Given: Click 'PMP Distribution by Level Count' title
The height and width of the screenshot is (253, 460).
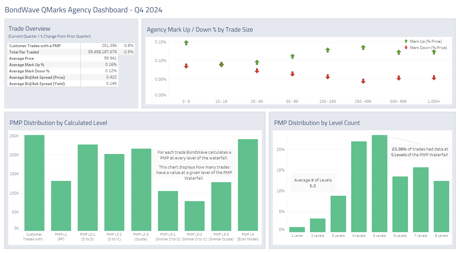Looking at the screenshot, I should click(317, 123).
